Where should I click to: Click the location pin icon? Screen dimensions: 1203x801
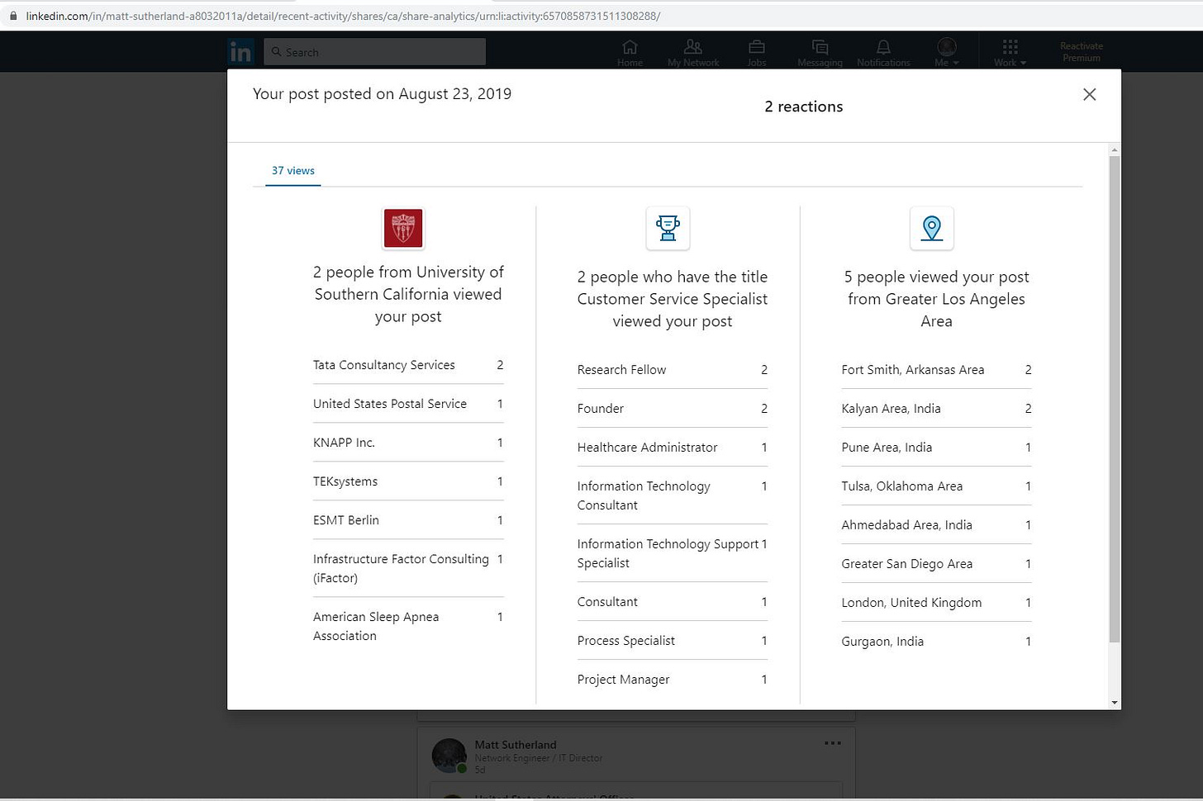pyautogui.click(x=932, y=228)
